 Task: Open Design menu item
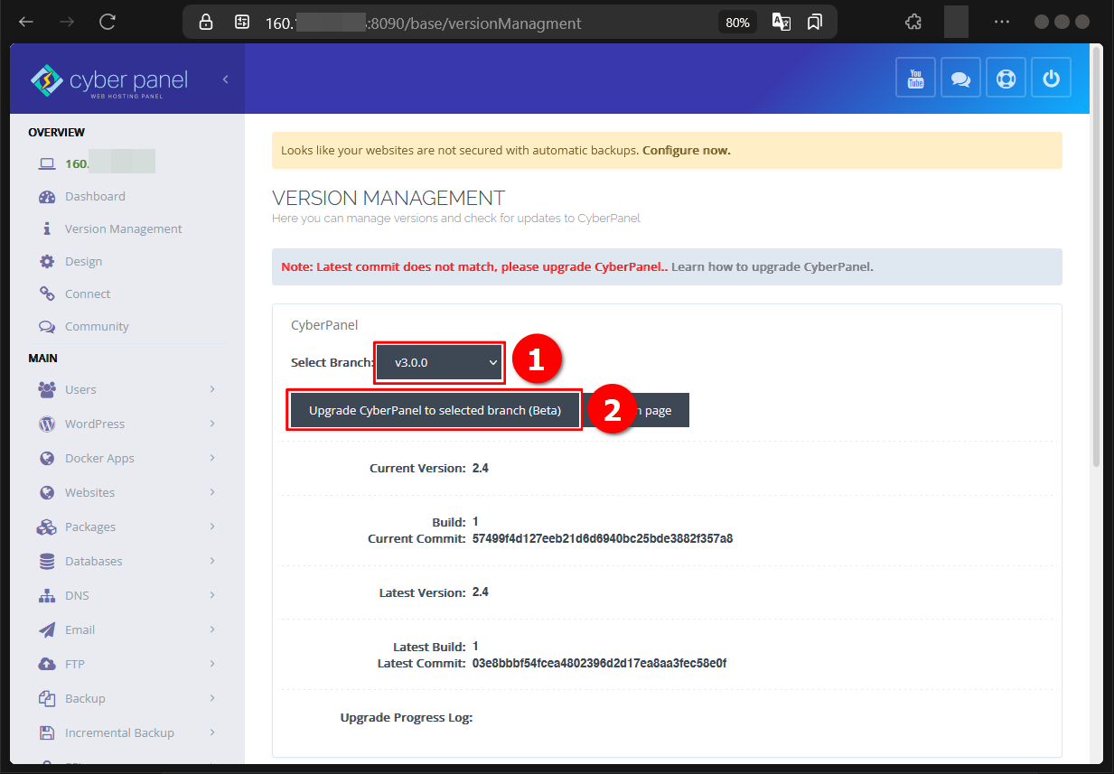click(x=83, y=261)
